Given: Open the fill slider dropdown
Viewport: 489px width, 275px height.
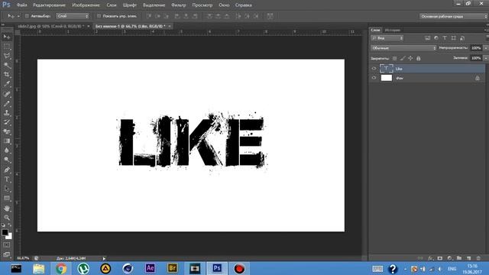Looking at the screenshot, I should (486, 58).
